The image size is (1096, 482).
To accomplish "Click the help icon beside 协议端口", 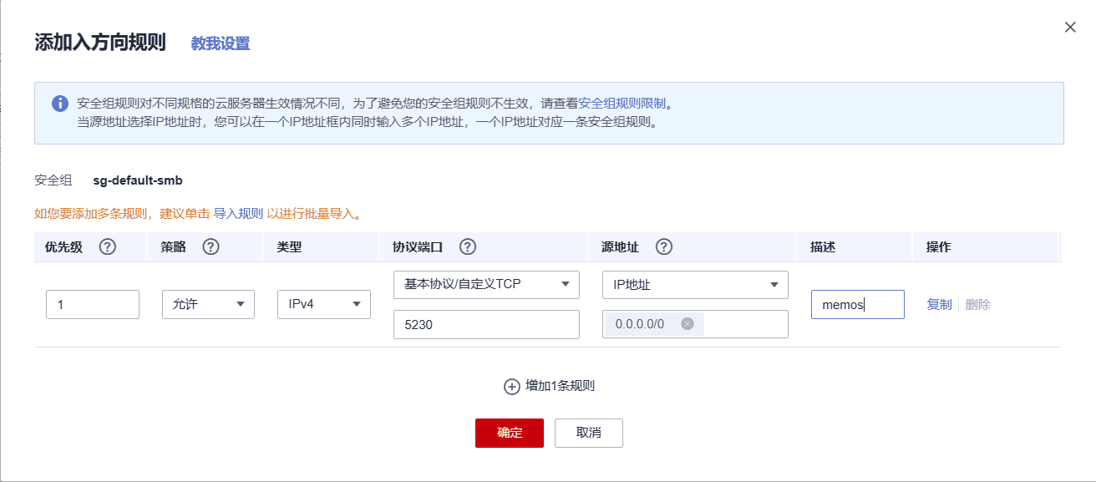I will [468, 246].
